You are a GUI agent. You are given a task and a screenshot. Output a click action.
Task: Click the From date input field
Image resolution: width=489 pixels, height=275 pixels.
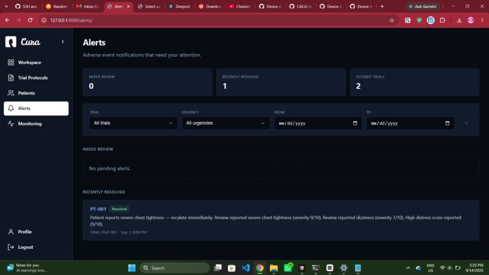pos(318,123)
